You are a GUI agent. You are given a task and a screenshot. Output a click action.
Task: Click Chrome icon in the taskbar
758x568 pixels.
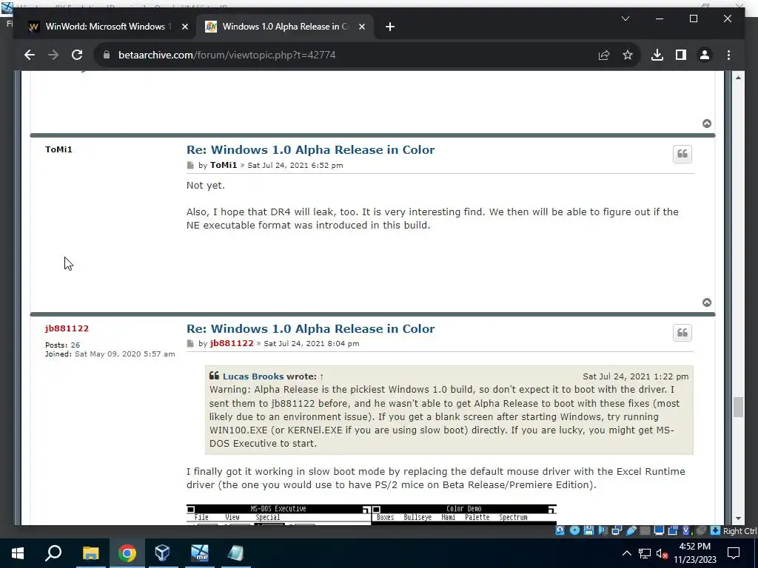pos(127,553)
